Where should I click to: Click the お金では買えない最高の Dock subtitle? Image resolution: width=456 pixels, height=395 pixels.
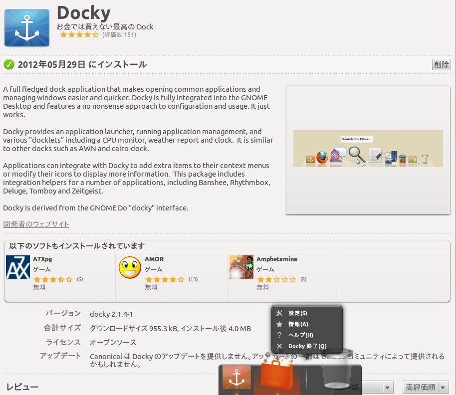tap(105, 27)
